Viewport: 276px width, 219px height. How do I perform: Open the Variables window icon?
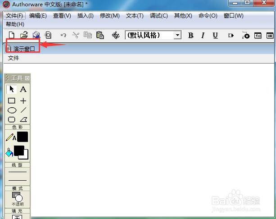pyautogui.click(x=270, y=36)
